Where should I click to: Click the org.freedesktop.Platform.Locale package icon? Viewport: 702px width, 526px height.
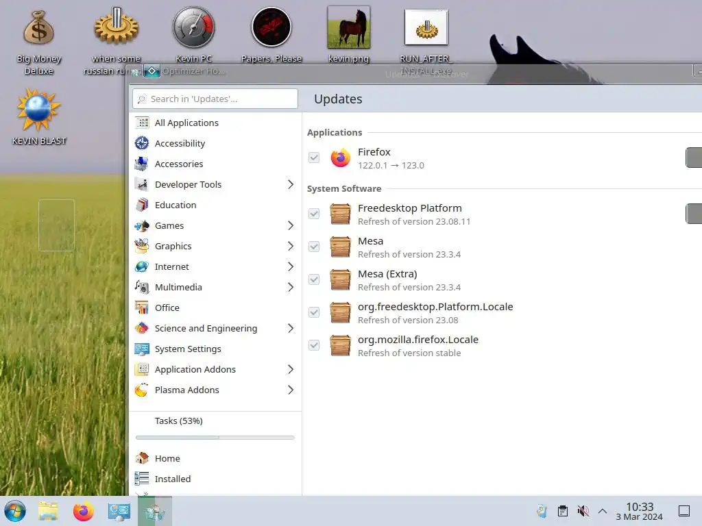(x=340, y=312)
